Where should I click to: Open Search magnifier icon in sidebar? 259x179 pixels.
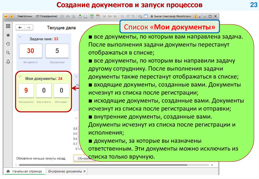tap(8, 53)
